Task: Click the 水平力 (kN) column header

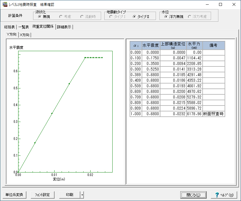Action: tap(194, 46)
